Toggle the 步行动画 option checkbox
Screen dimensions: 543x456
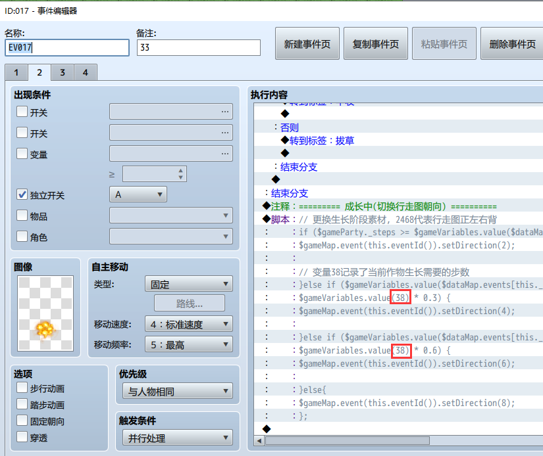pos(22,388)
